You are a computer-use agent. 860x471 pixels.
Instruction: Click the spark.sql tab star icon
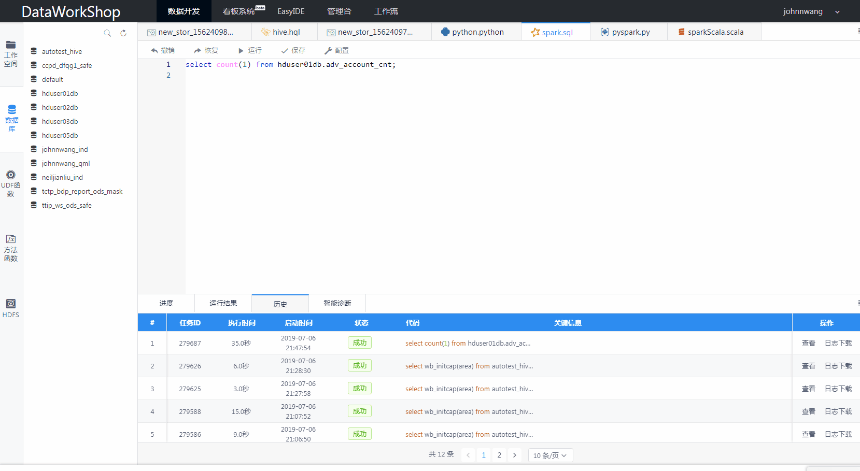tap(535, 32)
